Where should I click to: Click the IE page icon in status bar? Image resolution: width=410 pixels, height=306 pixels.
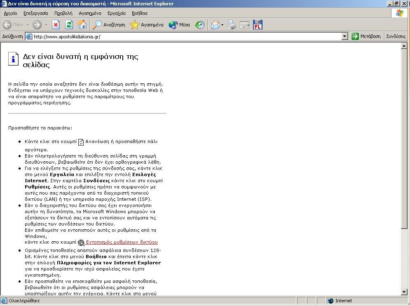click(4, 301)
